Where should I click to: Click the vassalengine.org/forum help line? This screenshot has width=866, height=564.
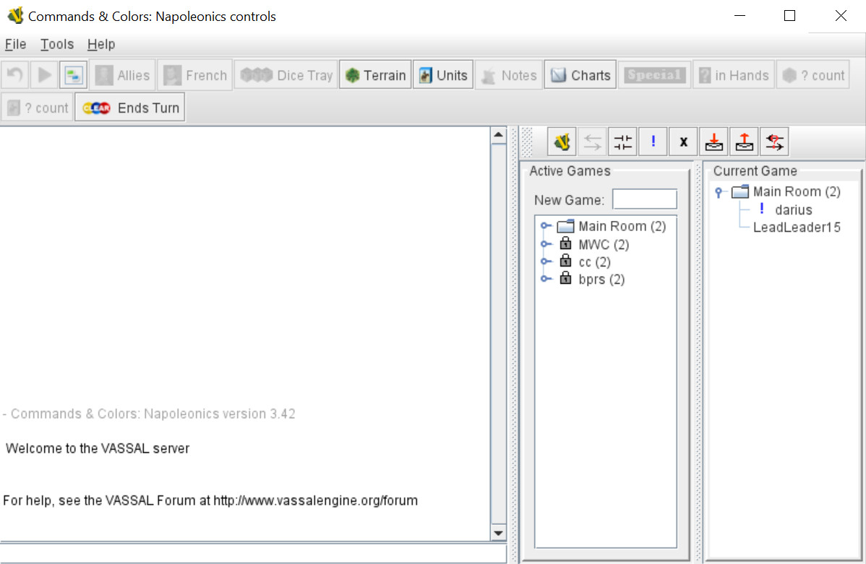coord(210,500)
